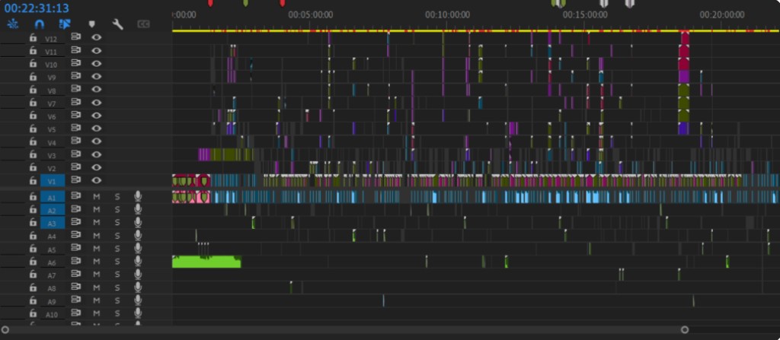Screen dimensions: 780x340
Task: Toggle the Linked Selection icon
Action: tap(65, 24)
